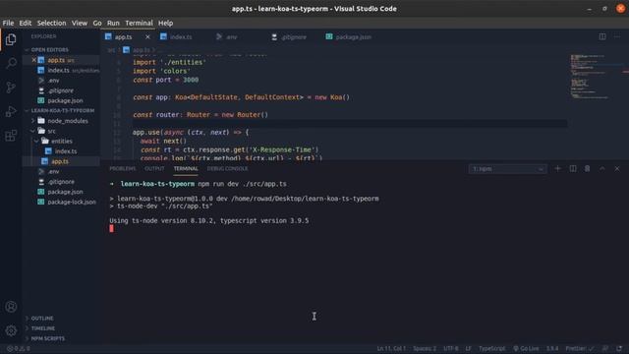Select the Terminal panel tab

186,168
